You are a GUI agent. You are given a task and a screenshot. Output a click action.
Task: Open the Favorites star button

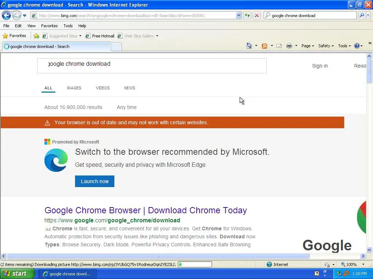[x=14, y=36]
